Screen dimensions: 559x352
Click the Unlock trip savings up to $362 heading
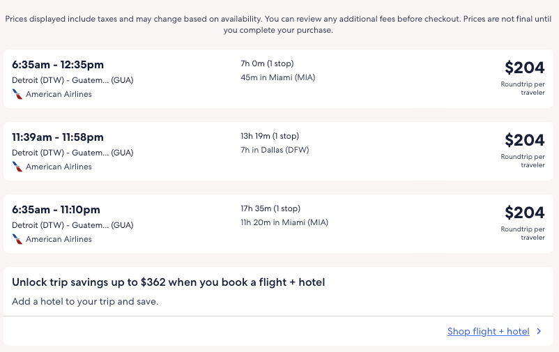[x=169, y=282]
